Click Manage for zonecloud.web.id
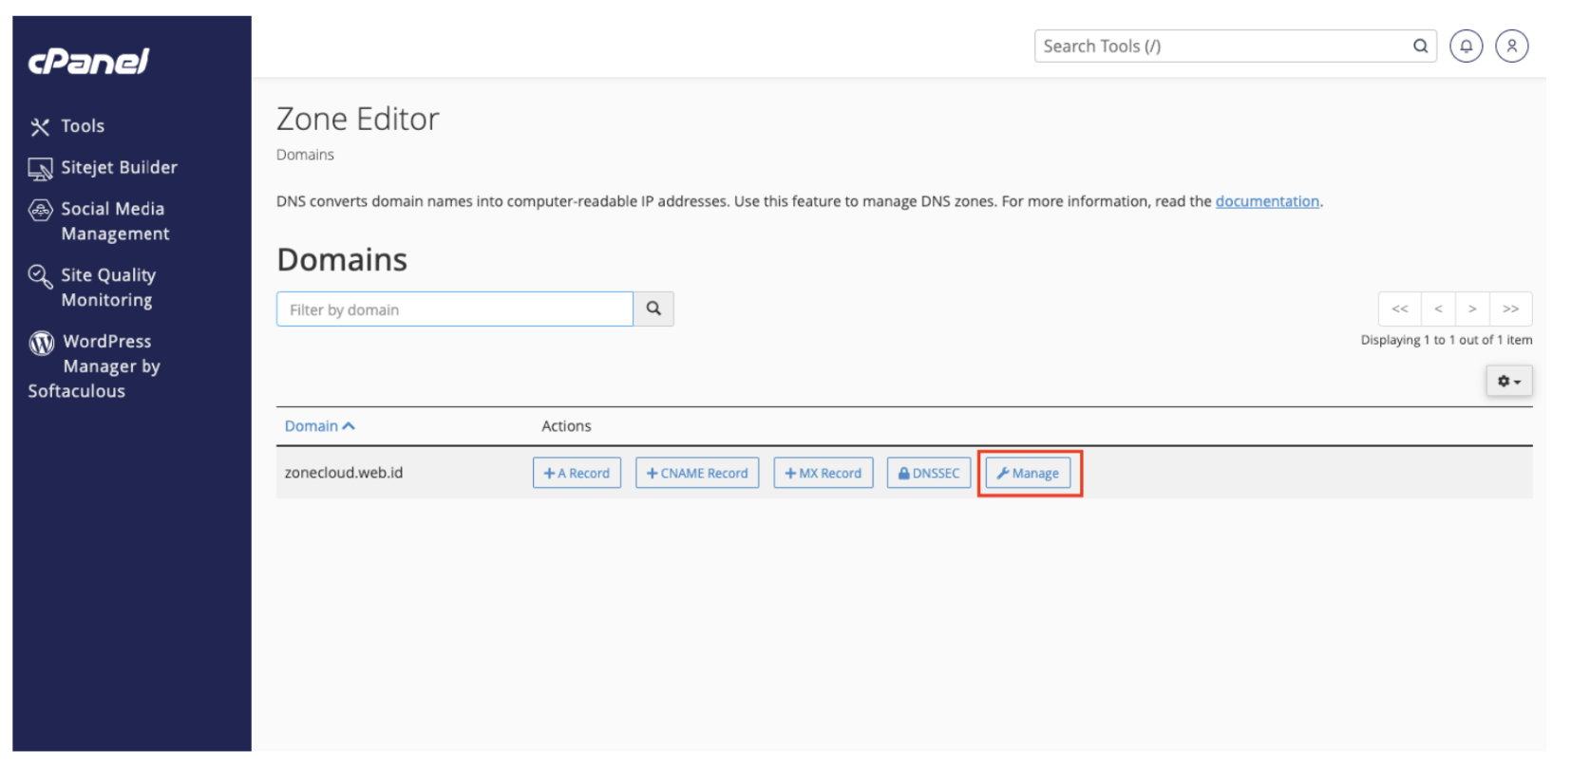Image resolution: width=1590 pixels, height=767 pixels. [x=1028, y=473]
